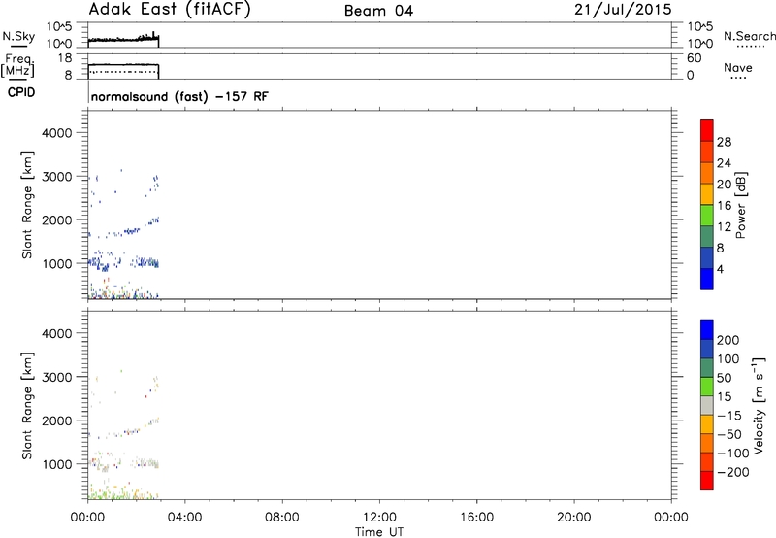The image size is (776, 538).
Task: Click the 'Adak East (fitACF)' title text
Action: point(170,10)
